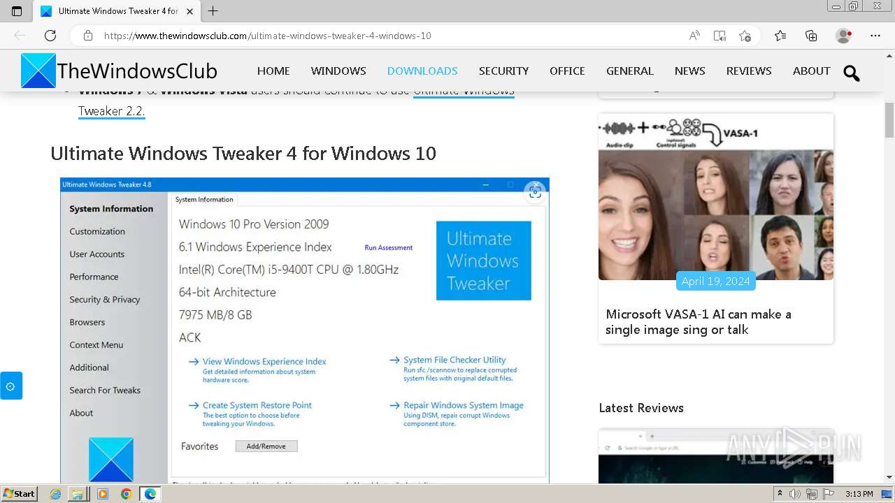Open Microsoft VASA-1 AI article link
The width and height of the screenshot is (895, 503).
point(699,322)
